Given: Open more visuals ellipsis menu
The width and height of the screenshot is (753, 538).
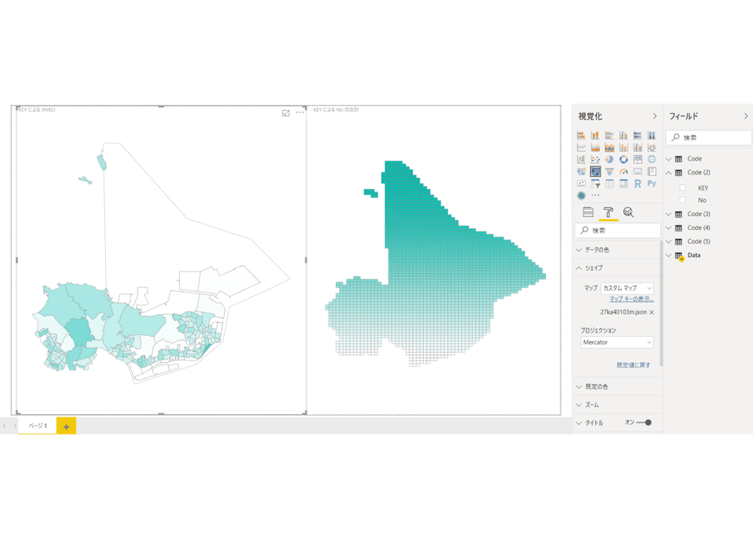Looking at the screenshot, I should [595, 196].
